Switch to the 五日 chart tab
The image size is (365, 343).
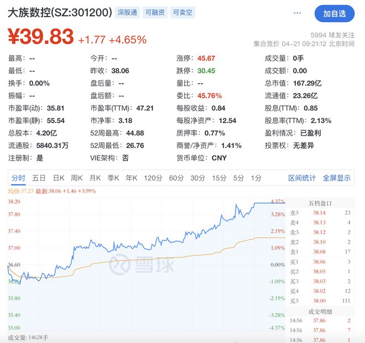[39, 178]
